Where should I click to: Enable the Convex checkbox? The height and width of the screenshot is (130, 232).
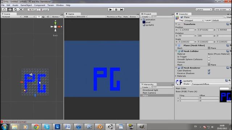pos(209,62)
